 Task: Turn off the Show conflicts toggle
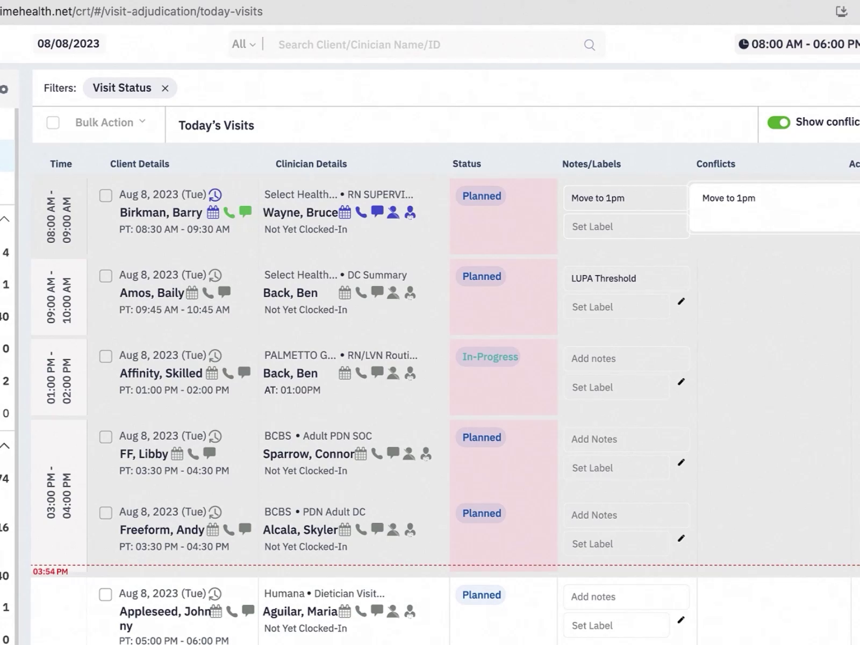pos(779,123)
